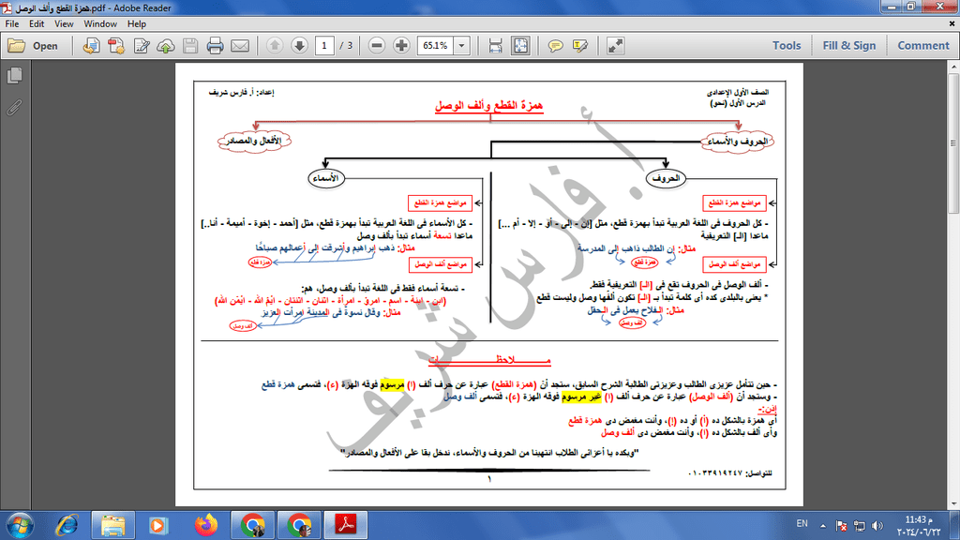Screen dimensions: 960x540
Task: Click the upload to cloud icon
Action: tap(166, 46)
